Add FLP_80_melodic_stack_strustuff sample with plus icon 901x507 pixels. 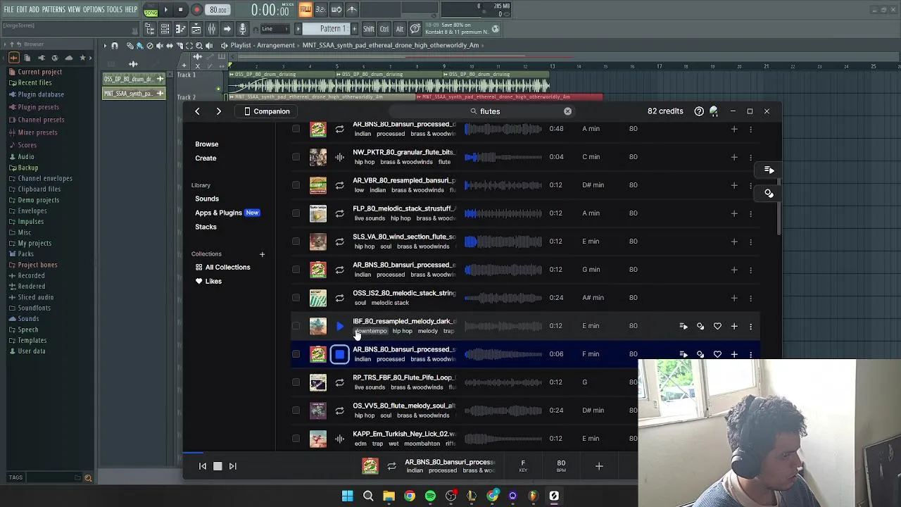pyautogui.click(x=734, y=213)
